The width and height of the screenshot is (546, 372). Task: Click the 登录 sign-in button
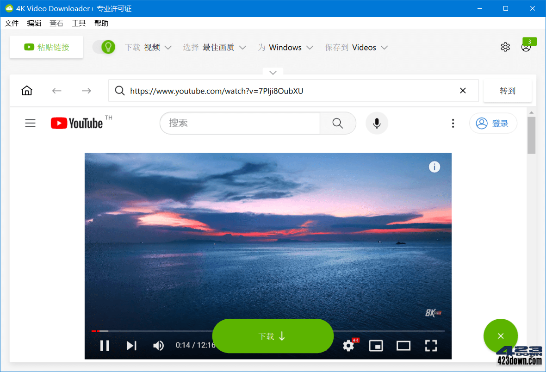[x=493, y=123]
